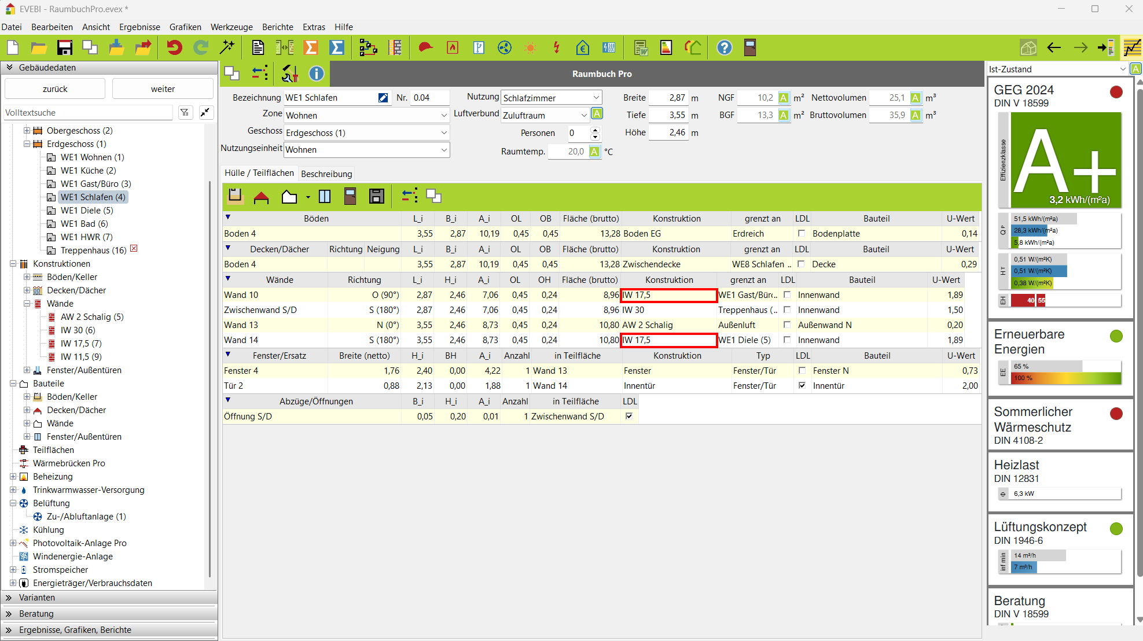Viewport: 1143px width, 641px height.
Task: Click the Save floppy disk icon
Action: tap(64, 47)
